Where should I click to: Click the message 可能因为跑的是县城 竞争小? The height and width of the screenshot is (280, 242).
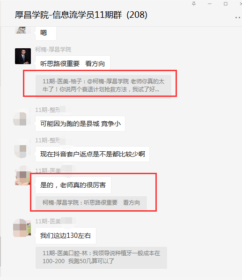point(81,124)
